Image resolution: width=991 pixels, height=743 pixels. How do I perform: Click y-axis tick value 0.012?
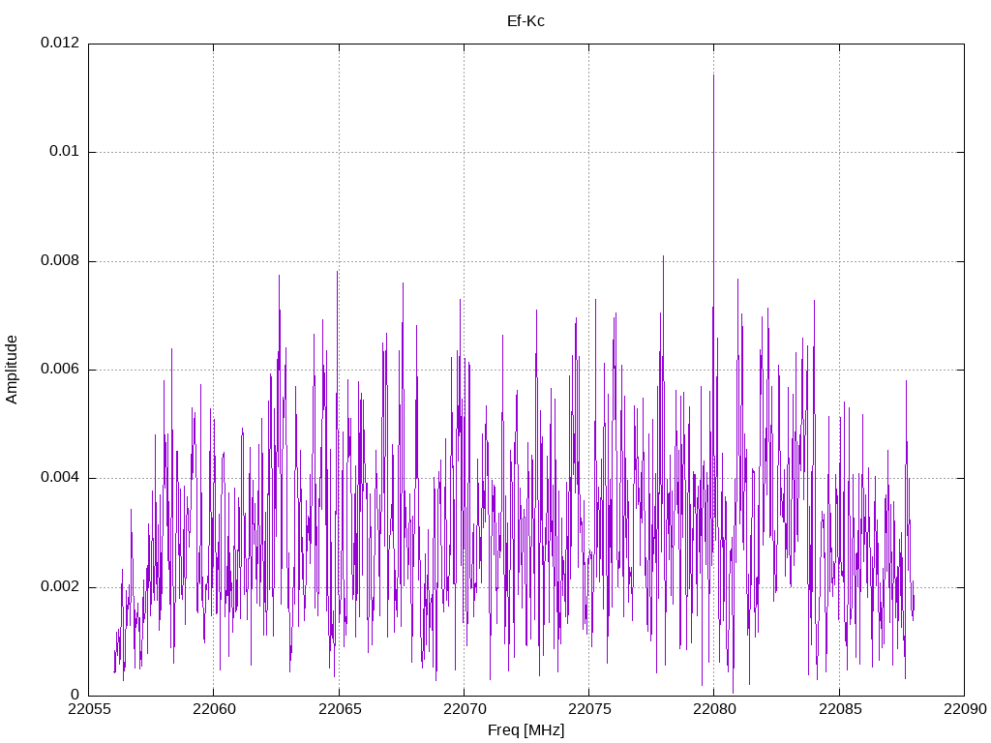point(60,43)
